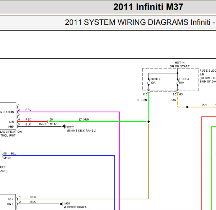Click the BLU wire label
The image size is (216, 210).
[13, 154]
